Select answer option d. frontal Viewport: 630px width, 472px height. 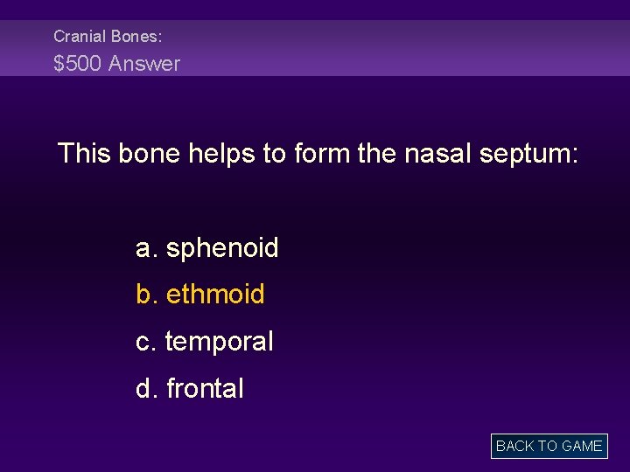pyautogui.click(x=190, y=388)
